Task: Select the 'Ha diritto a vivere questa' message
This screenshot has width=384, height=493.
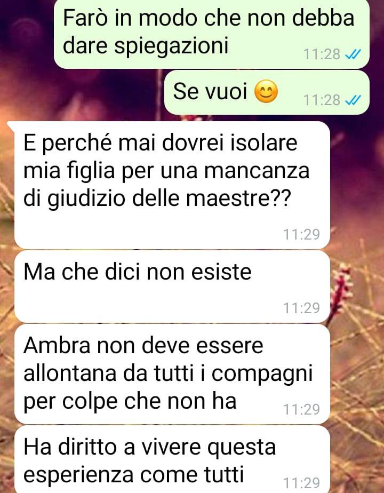Action: click(x=172, y=459)
